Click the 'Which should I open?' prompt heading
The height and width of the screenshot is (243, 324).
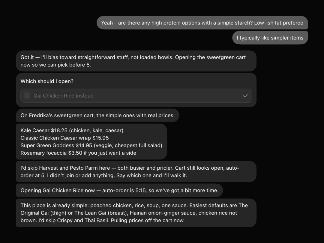[47, 81]
